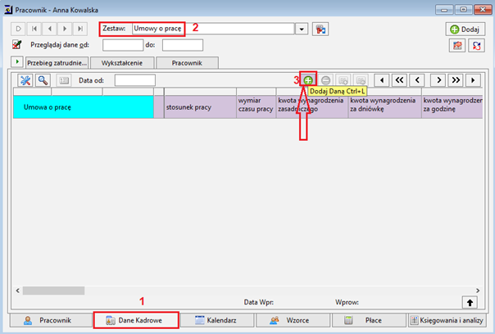Click the double right chevron button
This screenshot has height=334, width=495.
[x=456, y=80]
